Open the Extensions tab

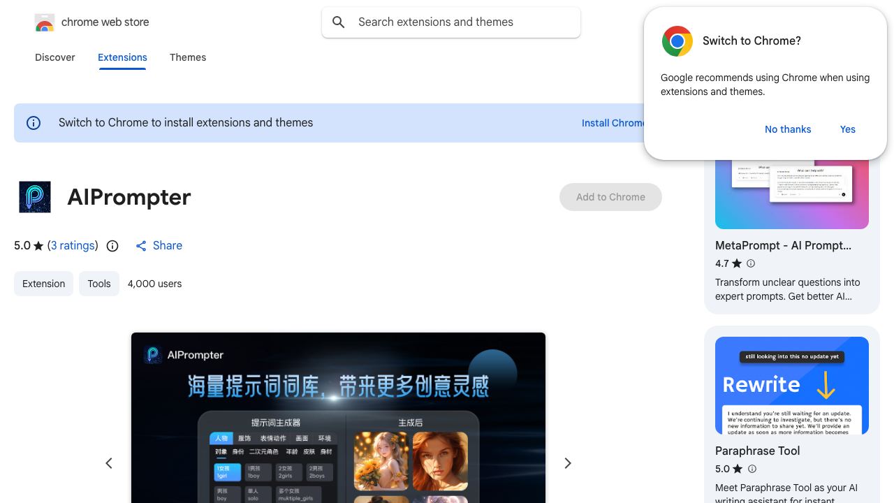(x=122, y=57)
